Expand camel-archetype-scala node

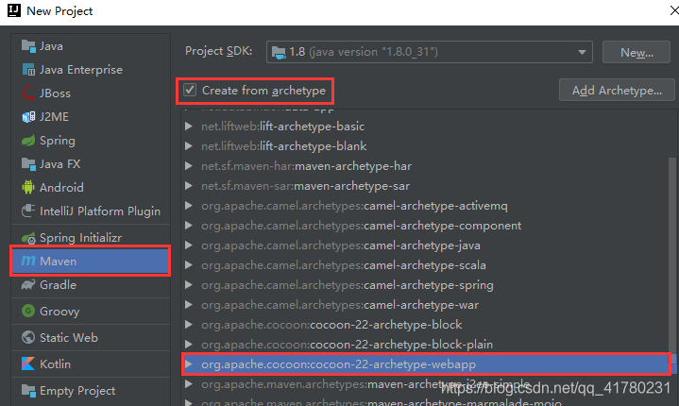[x=188, y=265]
